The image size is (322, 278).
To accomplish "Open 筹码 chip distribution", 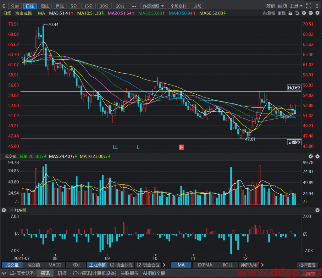I will 271,6.
